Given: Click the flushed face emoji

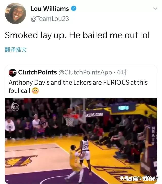Looking at the screenshot, I should [x=35, y=91].
